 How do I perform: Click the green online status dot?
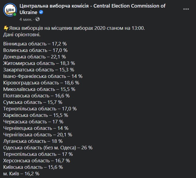(x=15, y=14)
